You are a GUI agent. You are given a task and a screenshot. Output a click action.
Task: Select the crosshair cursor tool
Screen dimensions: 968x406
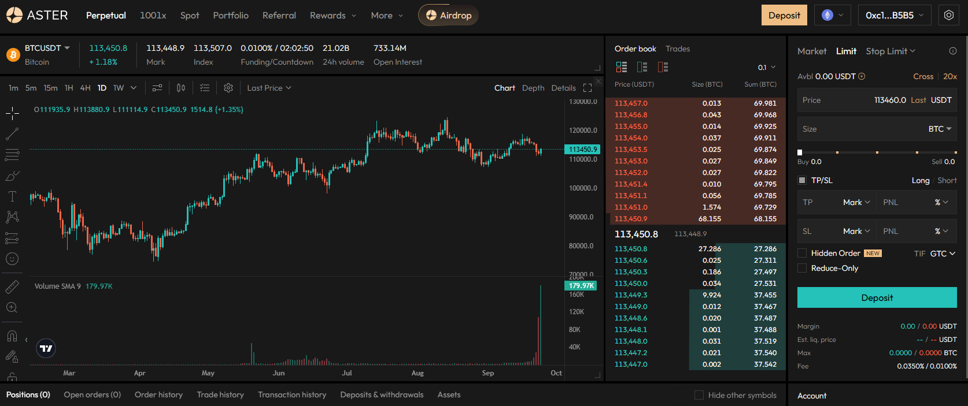point(12,113)
